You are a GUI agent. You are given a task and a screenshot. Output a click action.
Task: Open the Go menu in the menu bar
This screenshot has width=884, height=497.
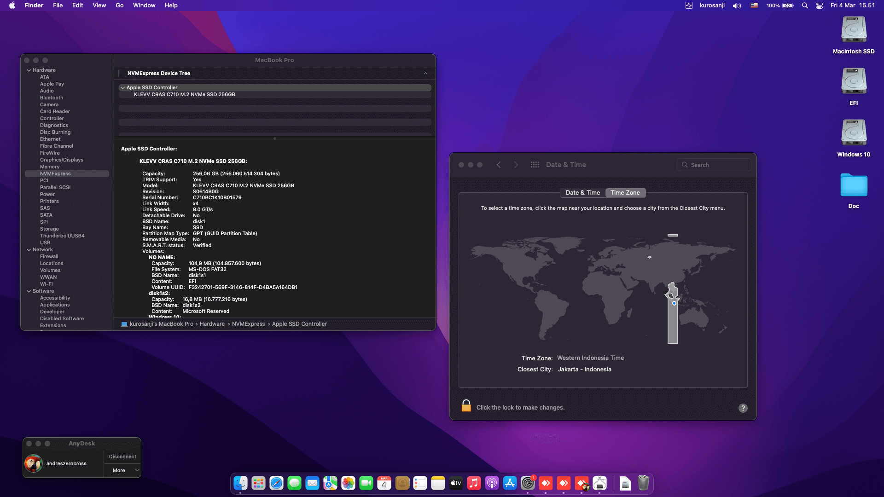(119, 5)
